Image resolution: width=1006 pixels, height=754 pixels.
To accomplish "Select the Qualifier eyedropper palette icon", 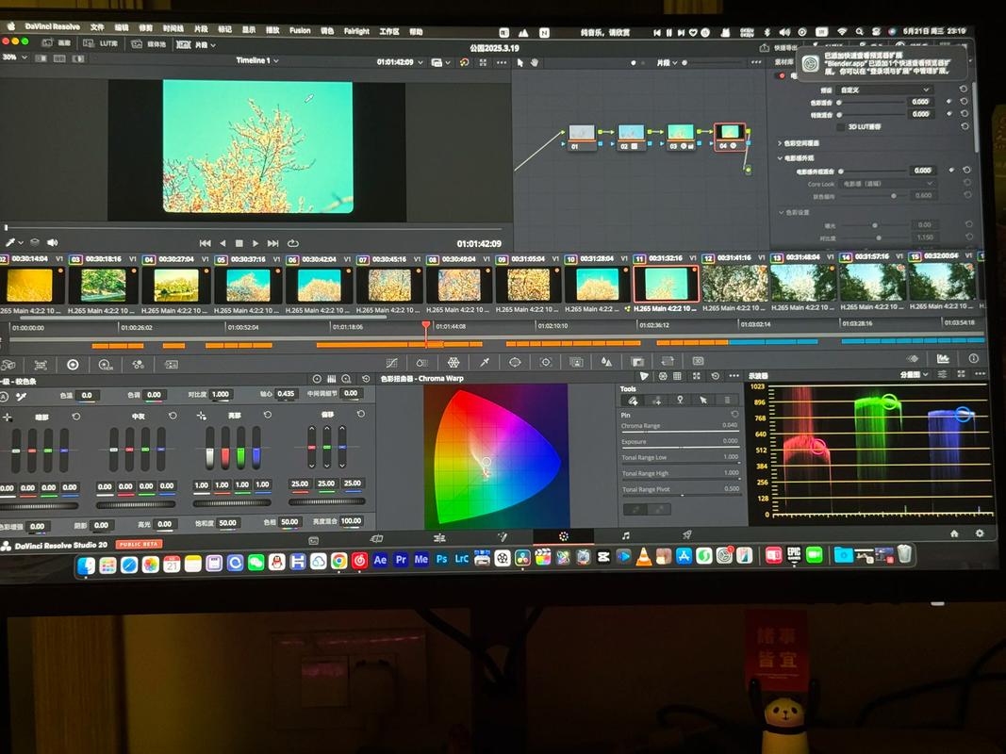I will 485,363.
